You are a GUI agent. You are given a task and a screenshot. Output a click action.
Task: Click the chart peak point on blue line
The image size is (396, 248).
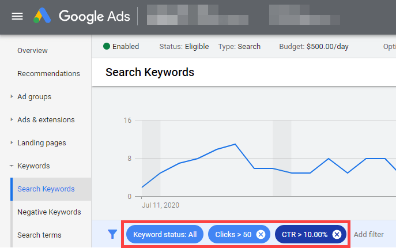pos(235,144)
